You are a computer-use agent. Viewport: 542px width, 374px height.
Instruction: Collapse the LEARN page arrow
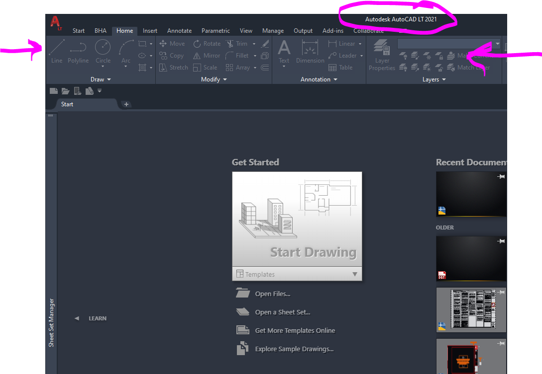coord(77,318)
